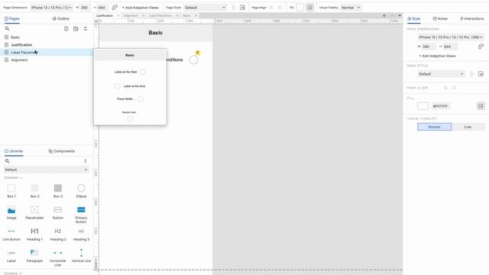The image size is (489, 275).
Task: Open the Interactions tab
Action: click(x=472, y=18)
